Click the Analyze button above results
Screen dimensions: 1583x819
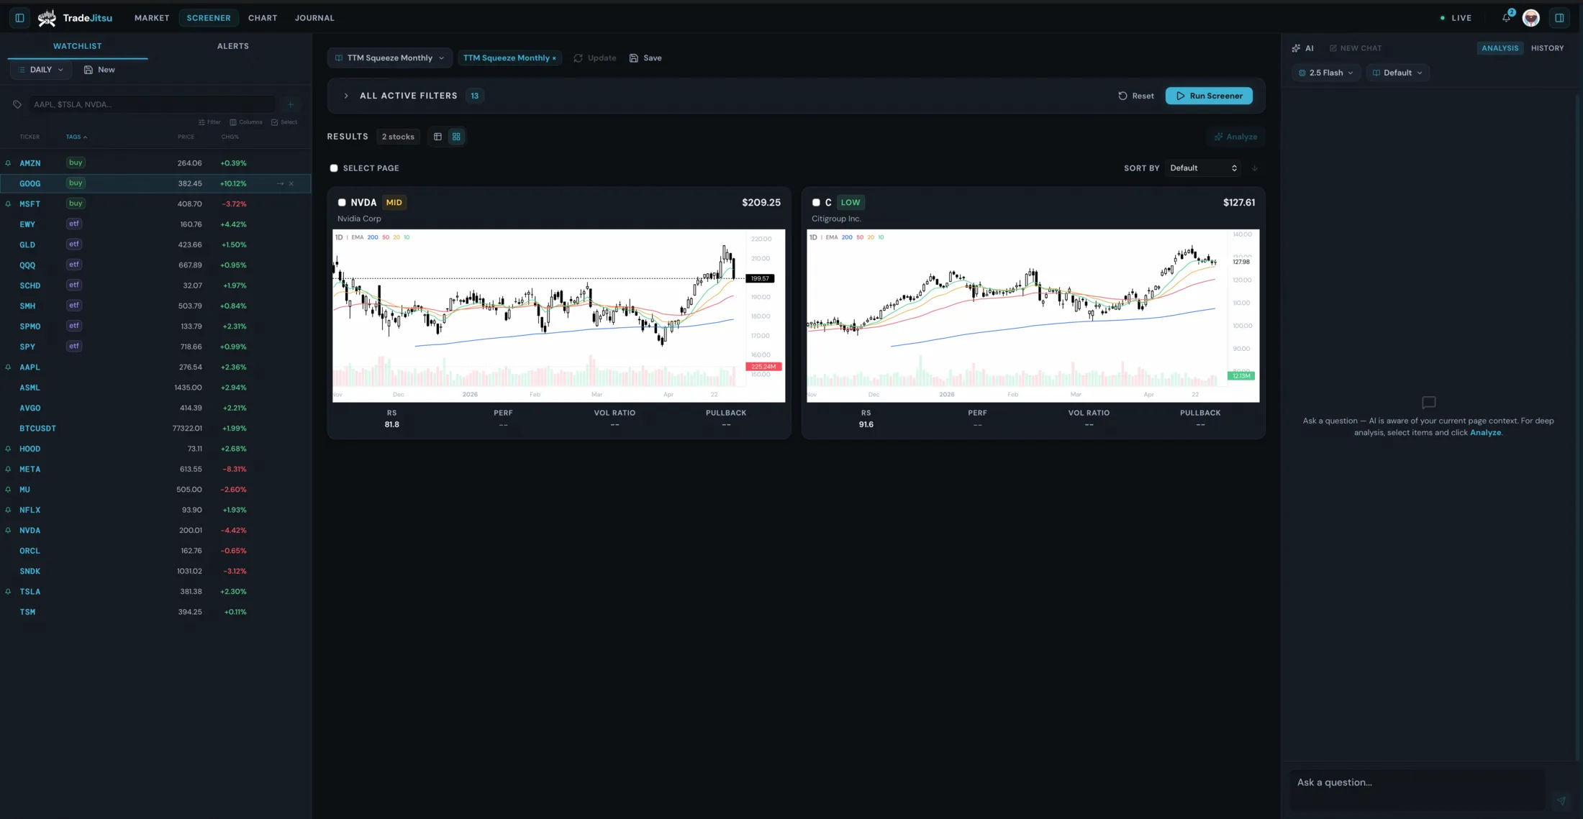1235,137
